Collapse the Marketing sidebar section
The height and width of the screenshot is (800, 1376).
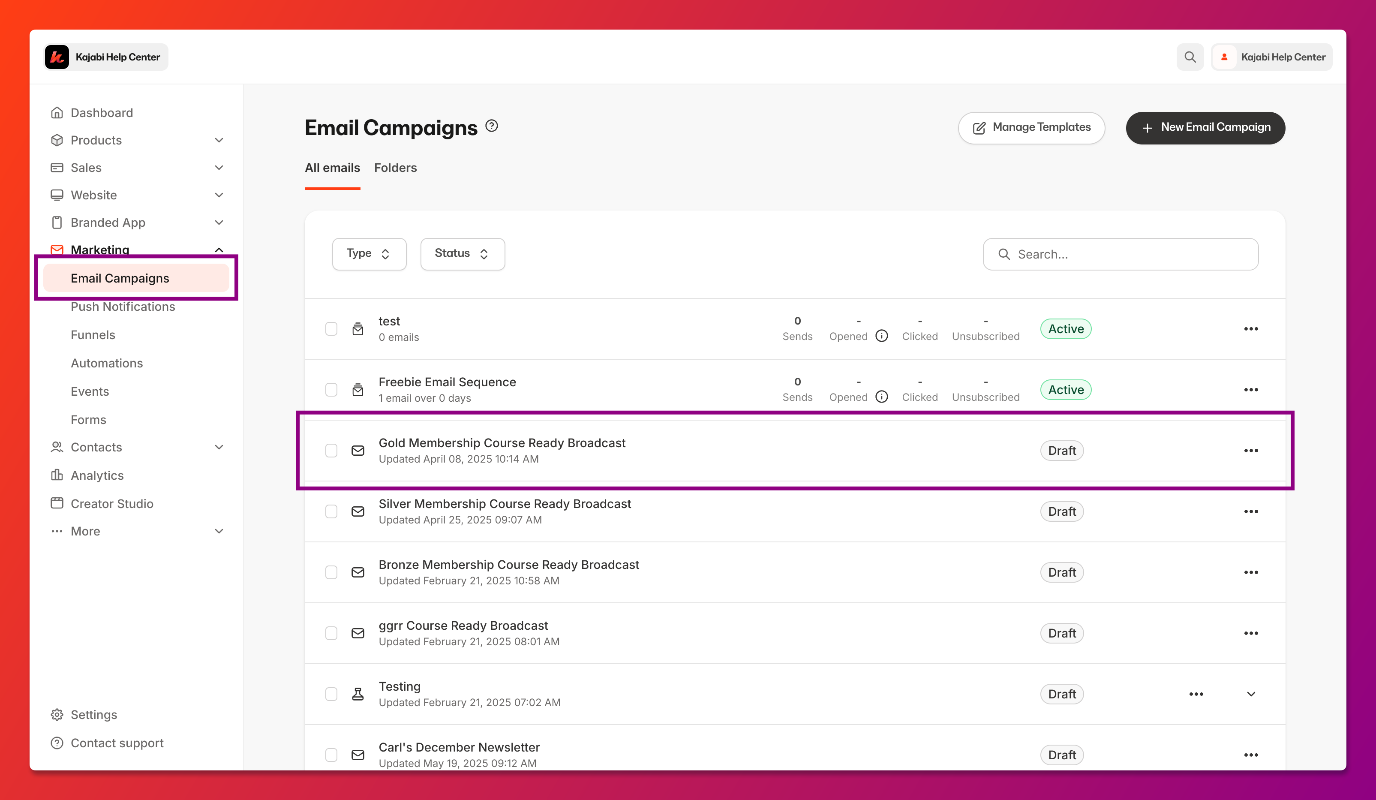[x=219, y=250]
